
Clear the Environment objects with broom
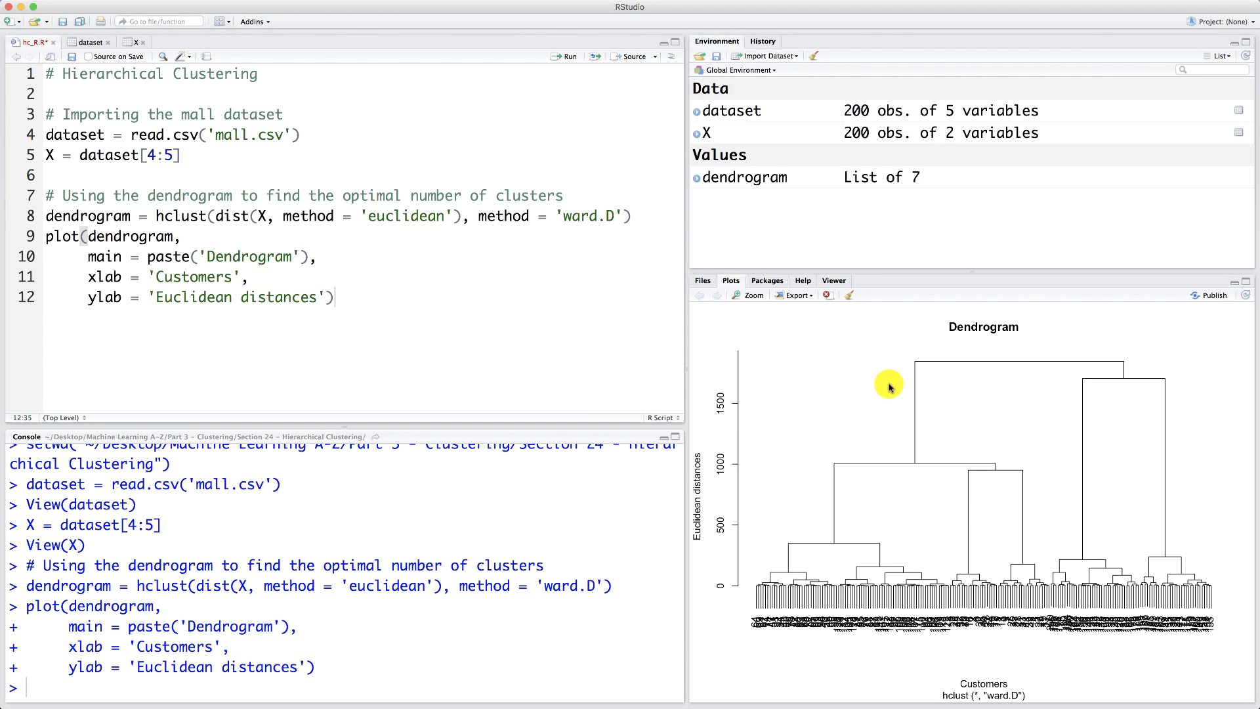coord(814,56)
